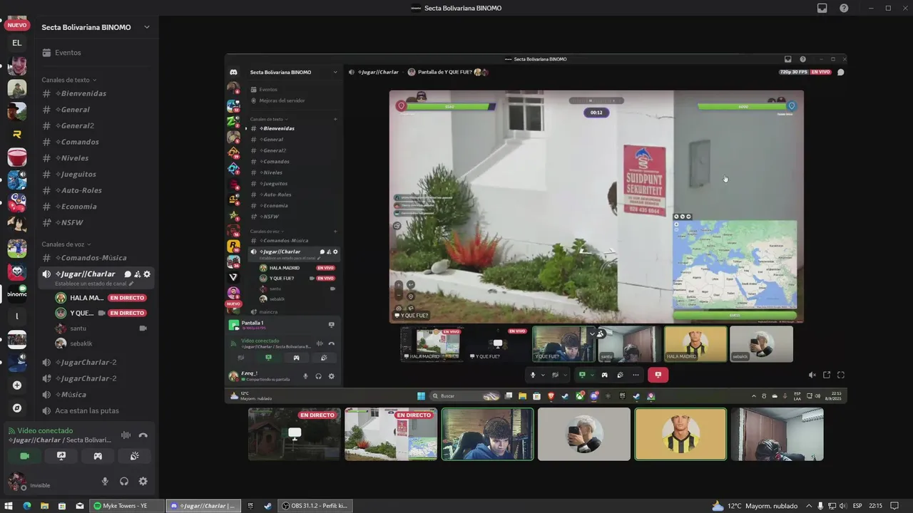Screen dimensions: 913x513
Task: Toggle camera in voice connected panel
Action: point(24,456)
